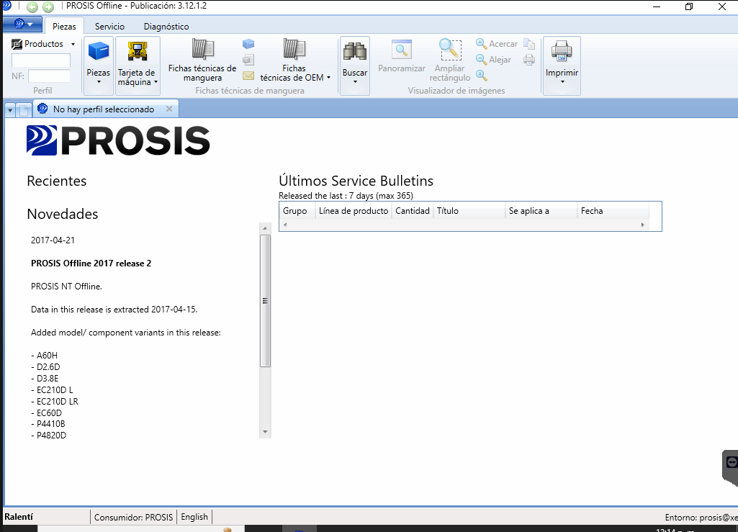Click the English language status button
This screenshot has width=738, height=532.
tap(194, 517)
